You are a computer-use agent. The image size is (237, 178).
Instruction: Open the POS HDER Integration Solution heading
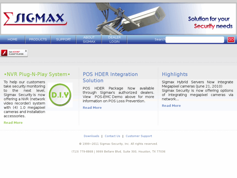coord(110,77)
